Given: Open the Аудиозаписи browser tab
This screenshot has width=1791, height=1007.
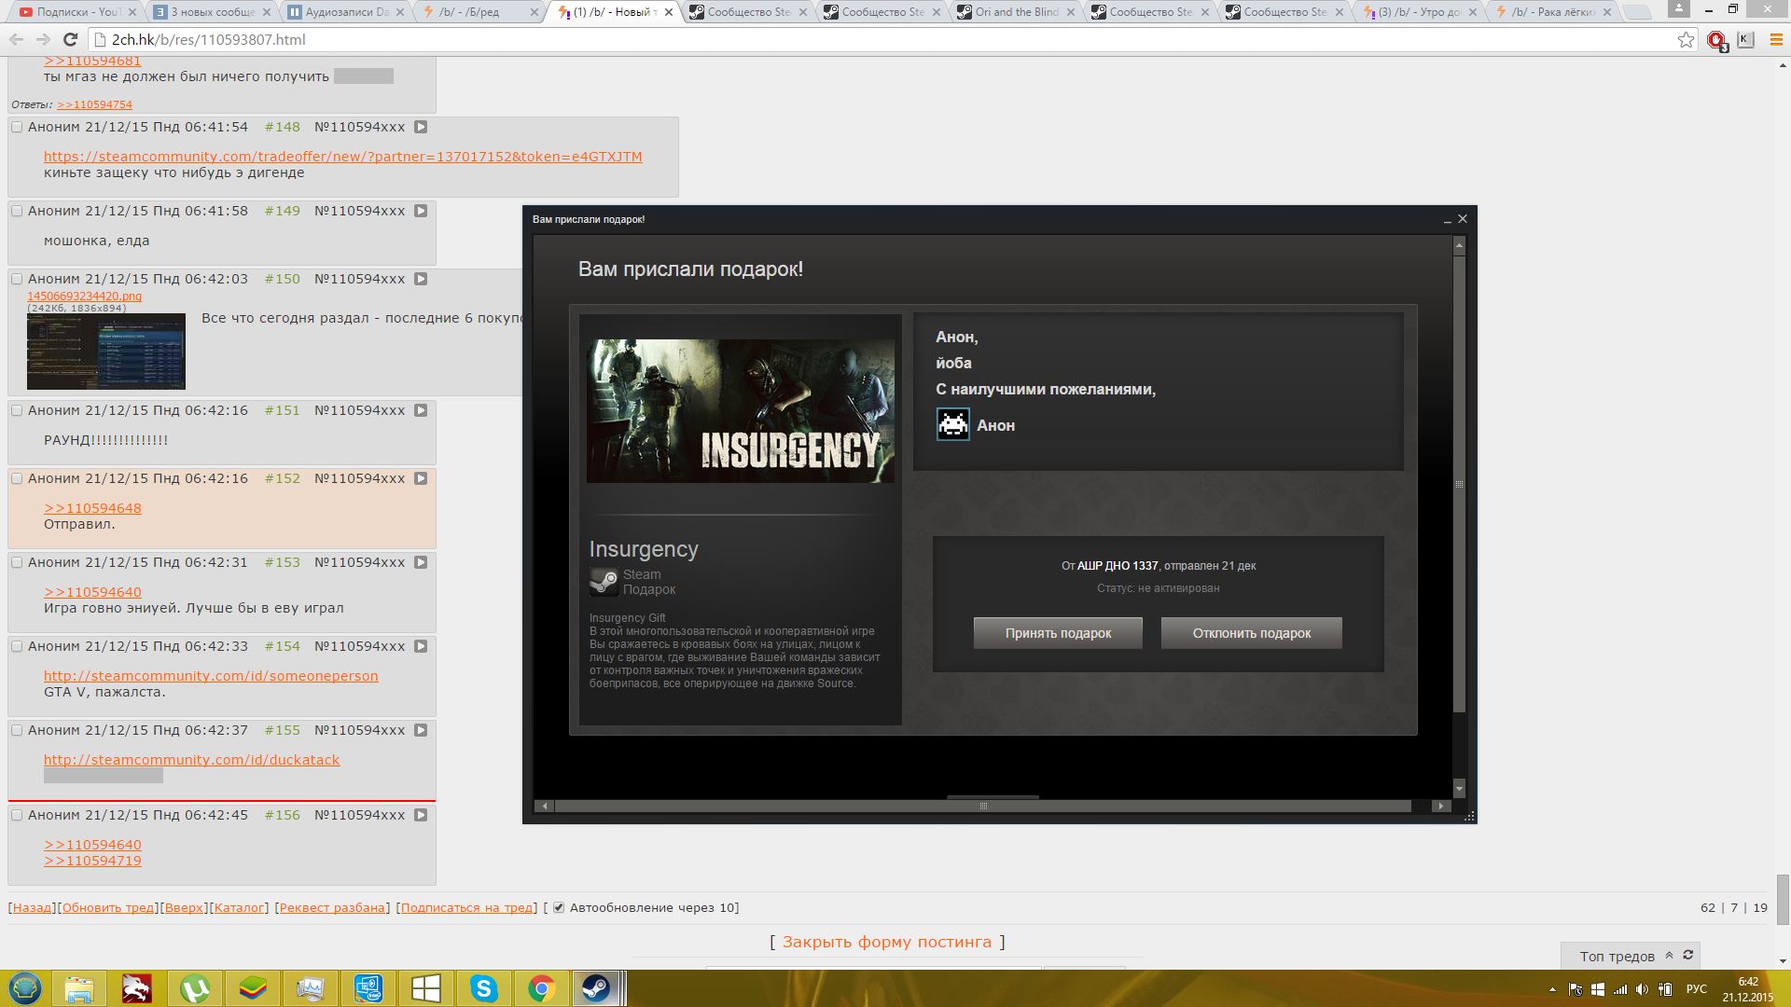Looking at the screenshot, I should tap(345, 12).
